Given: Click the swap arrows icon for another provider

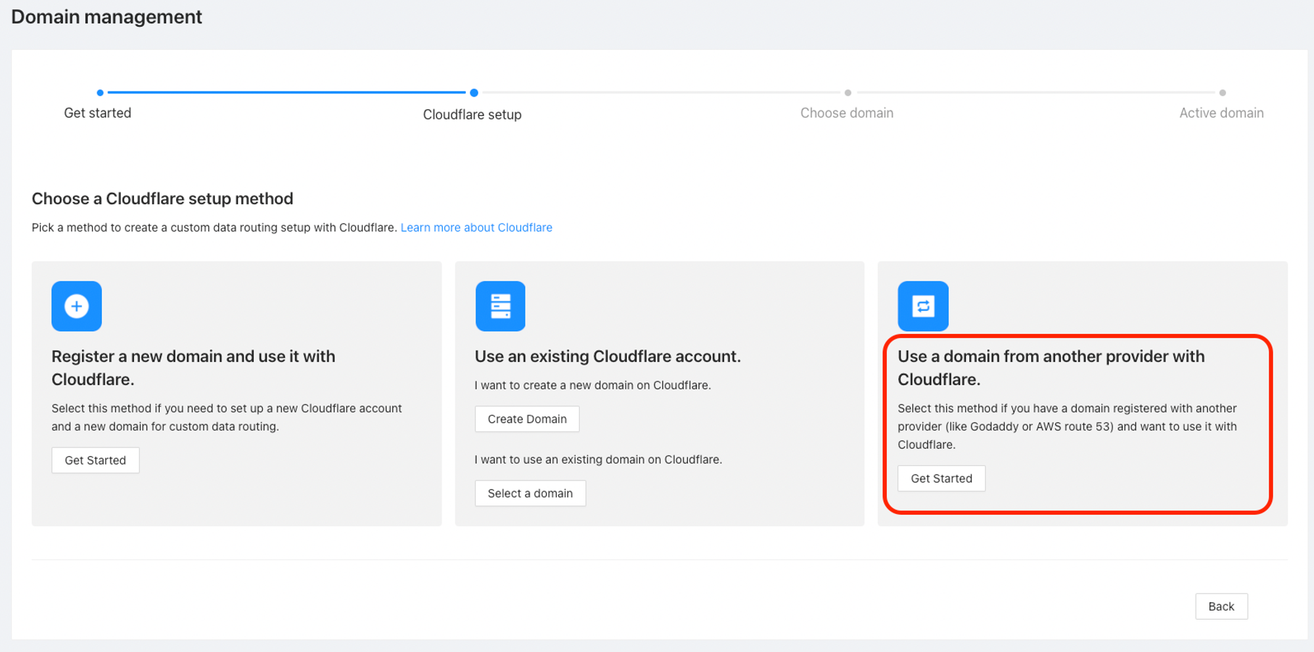Looking at the screenshot, I should click(923, 306).
